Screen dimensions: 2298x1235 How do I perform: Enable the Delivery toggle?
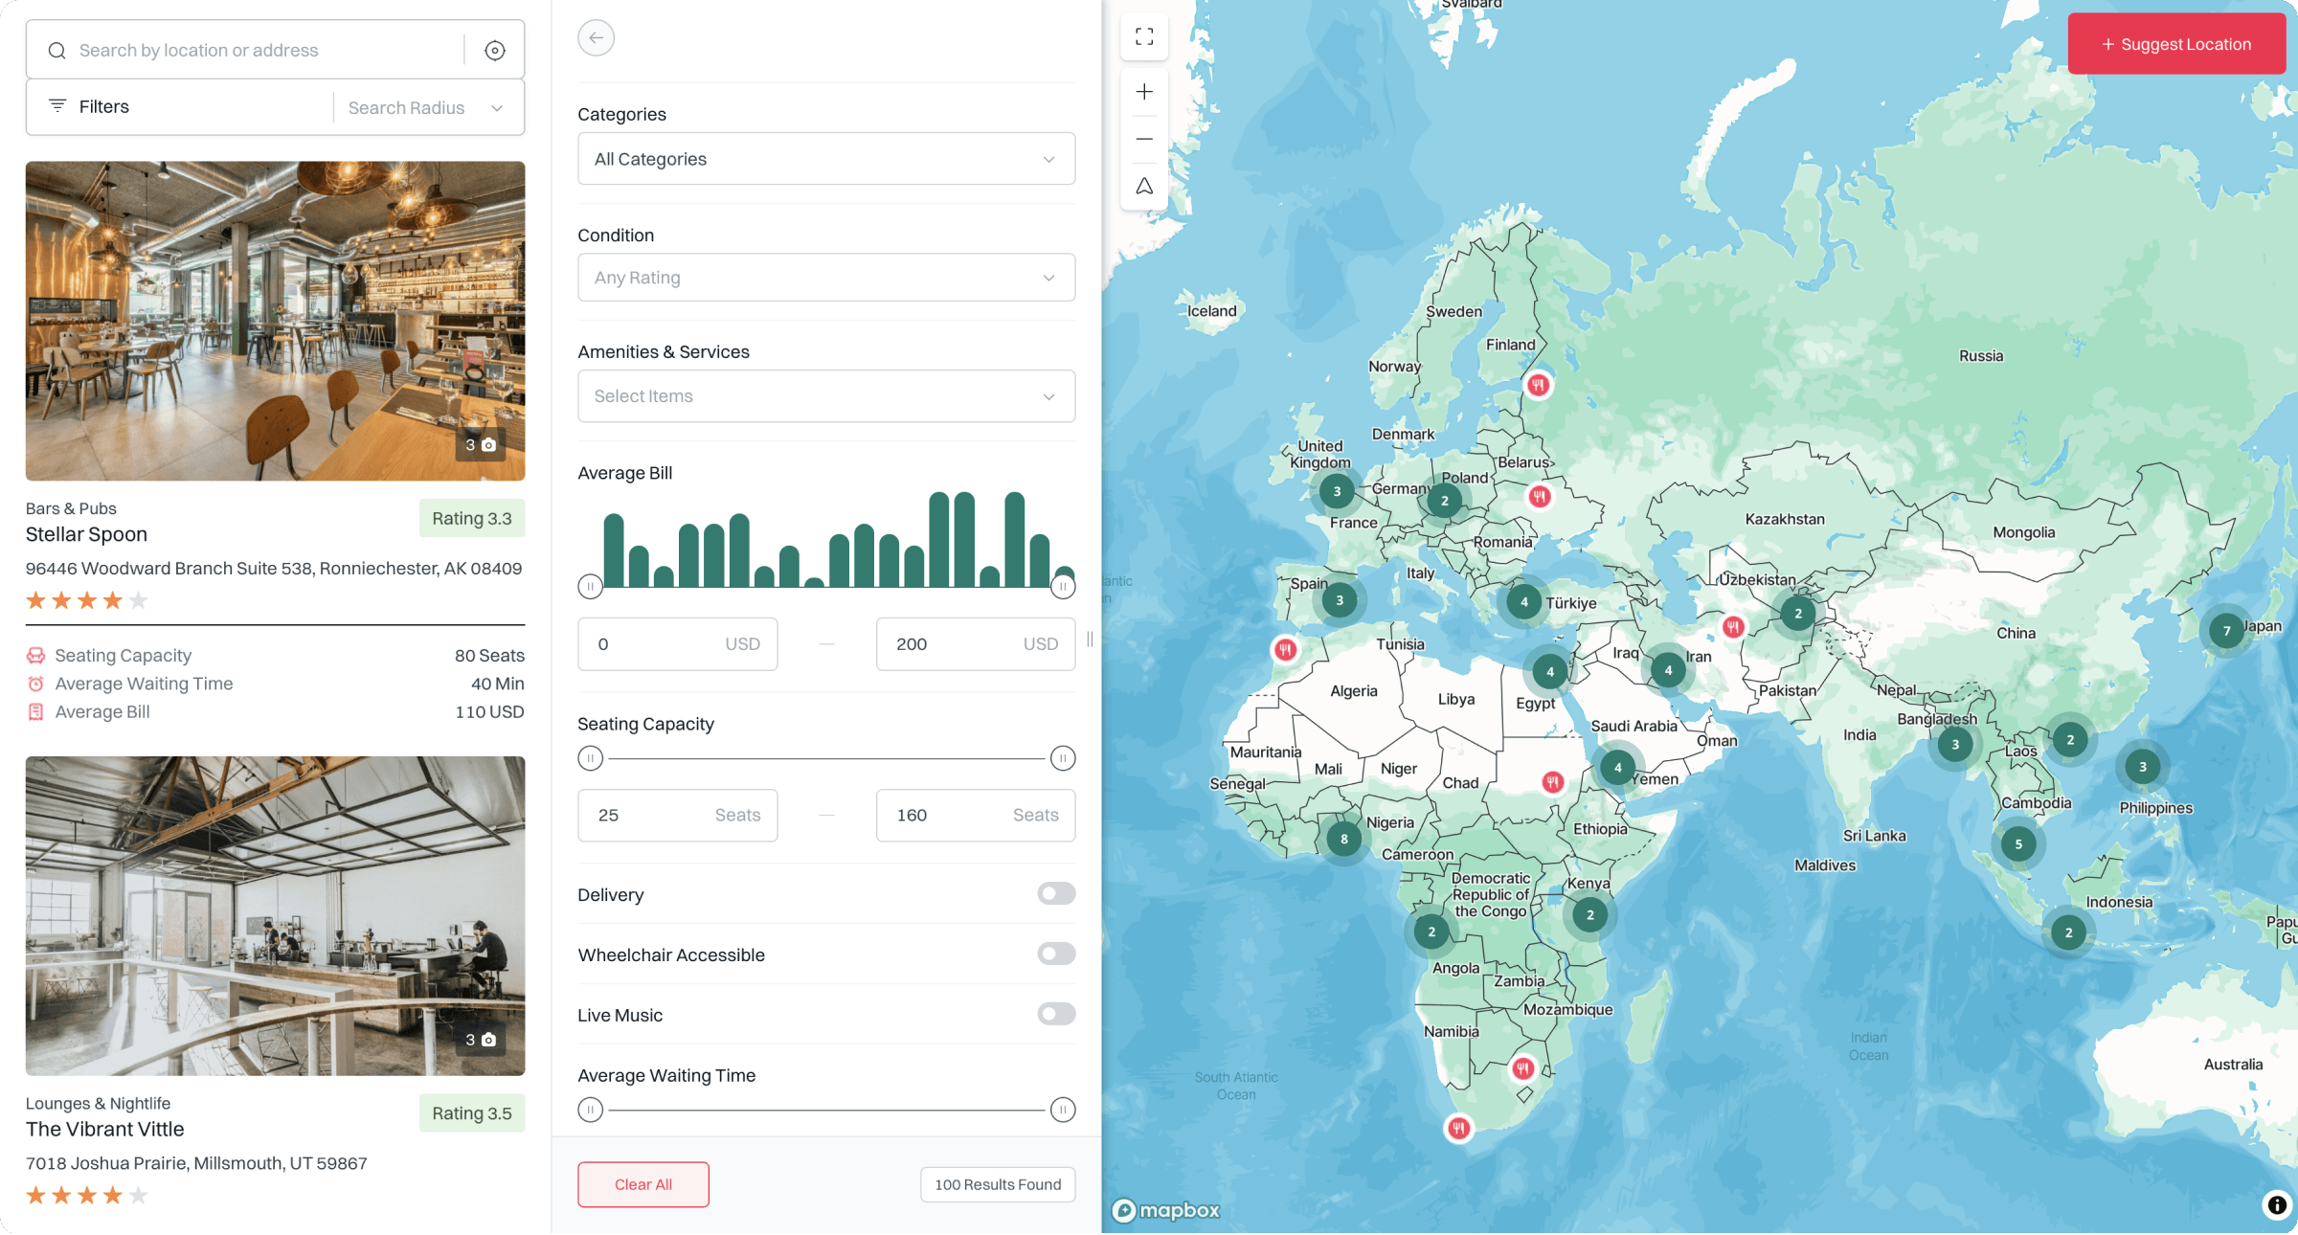click(x=1056, y=893)
